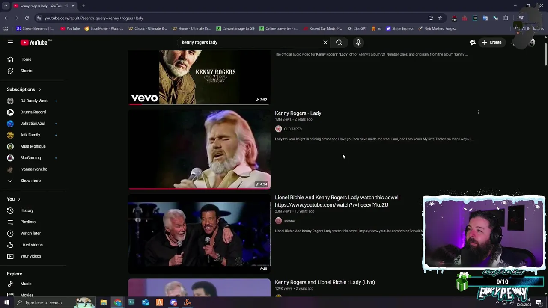
Task: Open the YouTube gift icon near Create
Action: [473, 42]
